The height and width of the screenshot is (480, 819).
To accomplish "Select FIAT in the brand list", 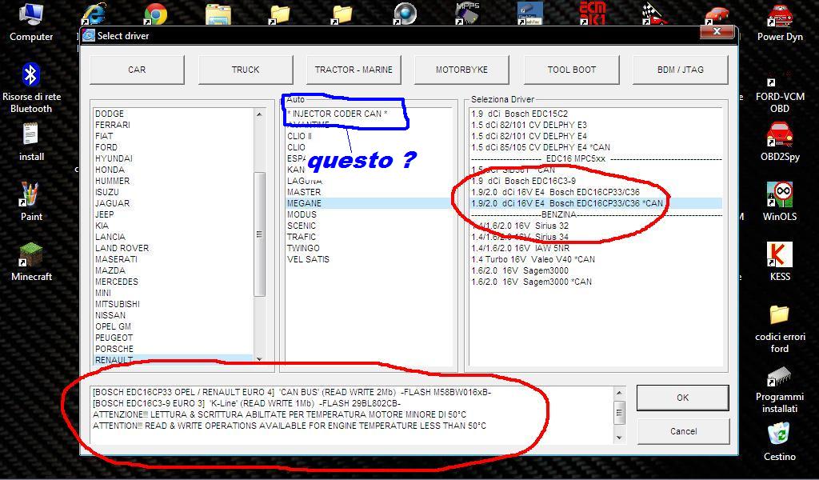I will click(104, 136).
